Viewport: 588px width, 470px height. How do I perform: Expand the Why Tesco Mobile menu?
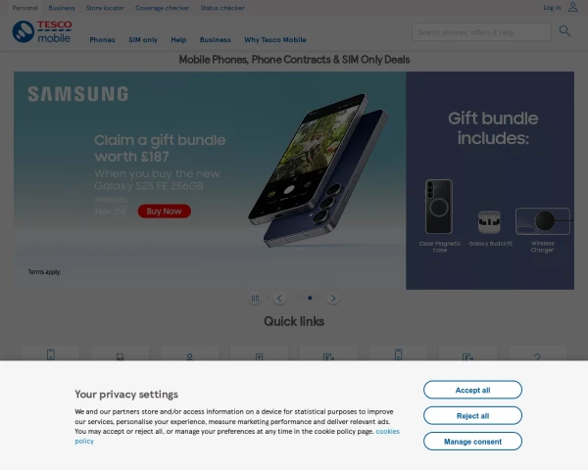click(x=275, y=40)
